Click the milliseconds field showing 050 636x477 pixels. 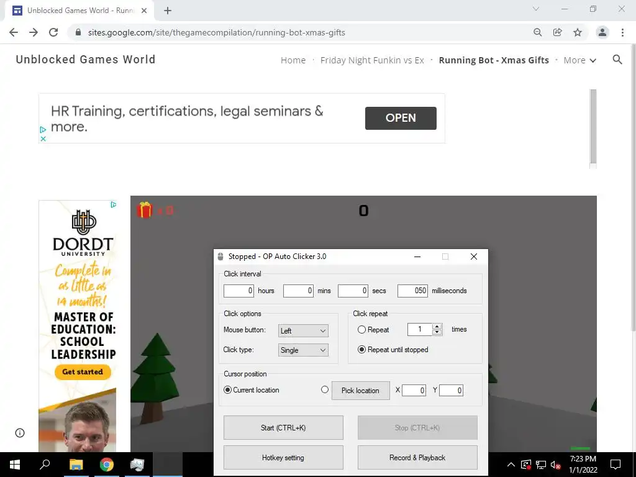point(412,291)
